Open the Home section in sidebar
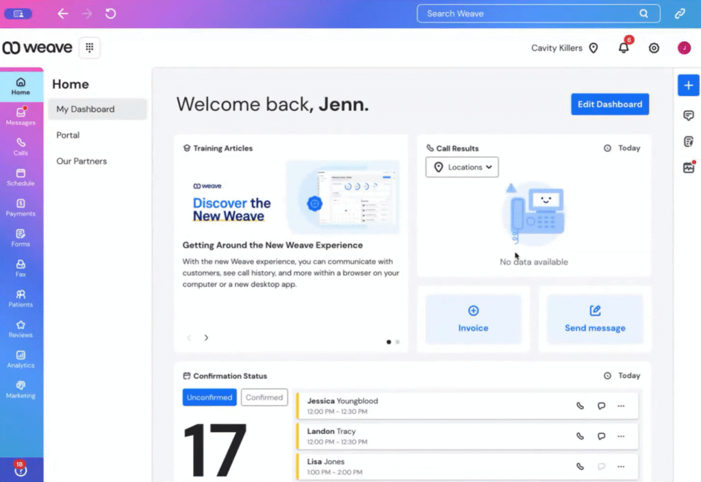 [x=21, y=86]
